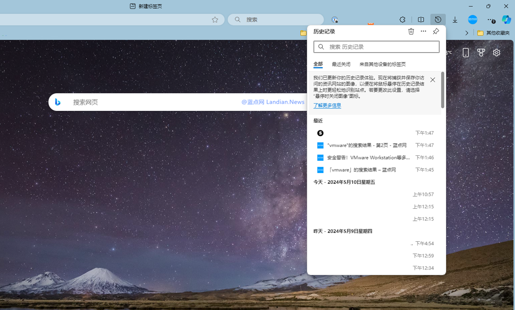The width and height of the screenshot is (515, 310).
Task: Click the 今天 - 2024年5月10日星期五 heading
Action: [x=344, y=182]
